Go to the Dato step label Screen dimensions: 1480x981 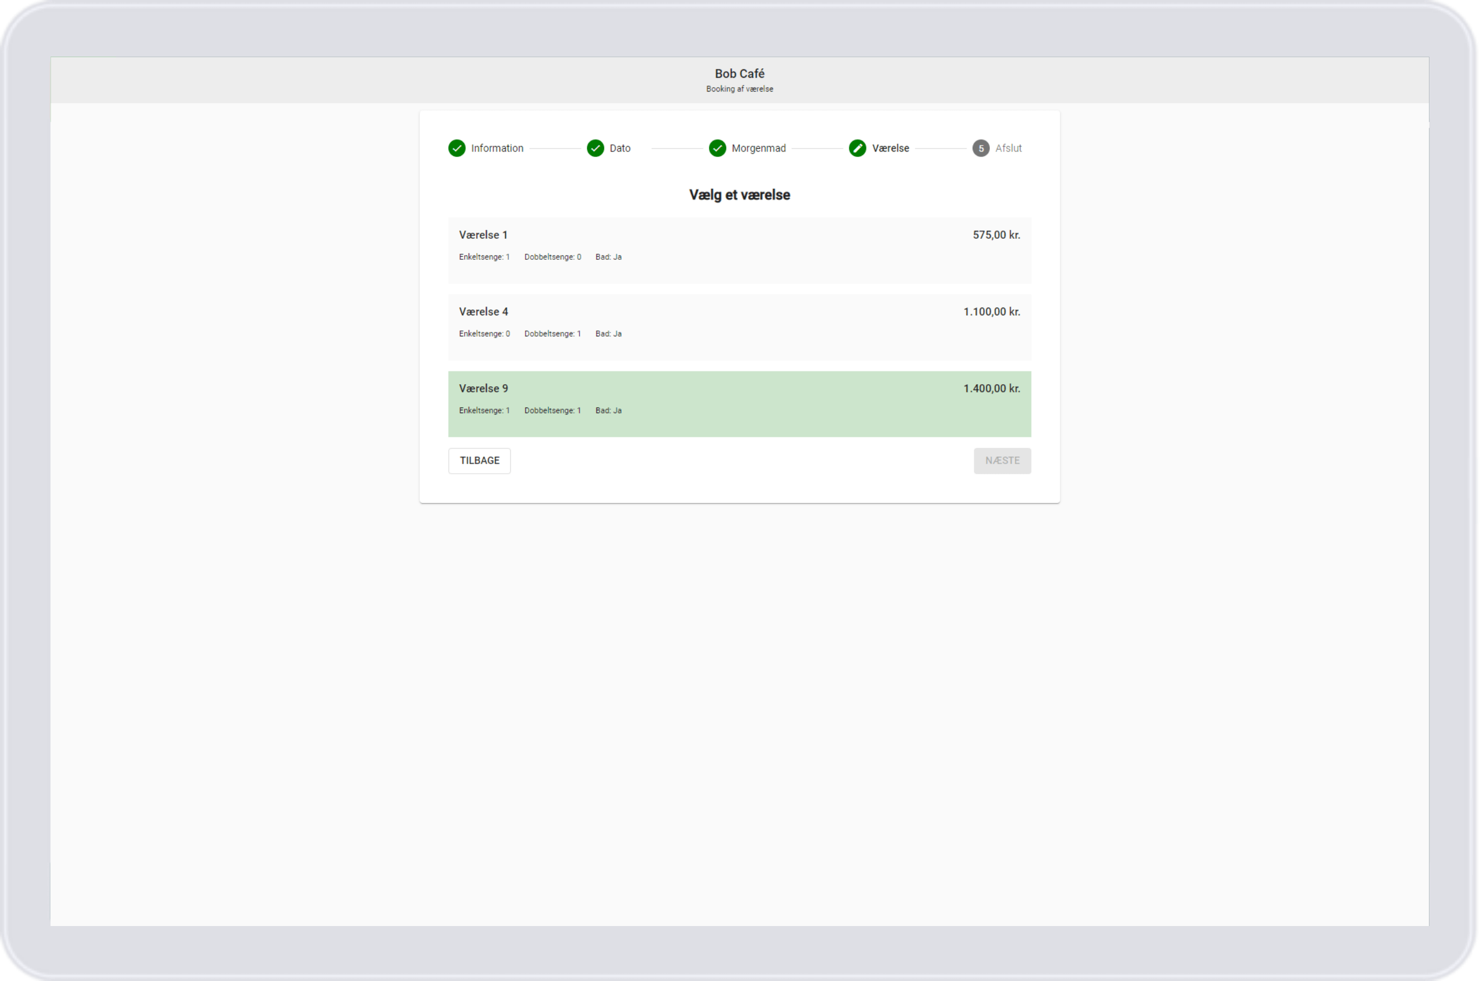tap(620, 148)
